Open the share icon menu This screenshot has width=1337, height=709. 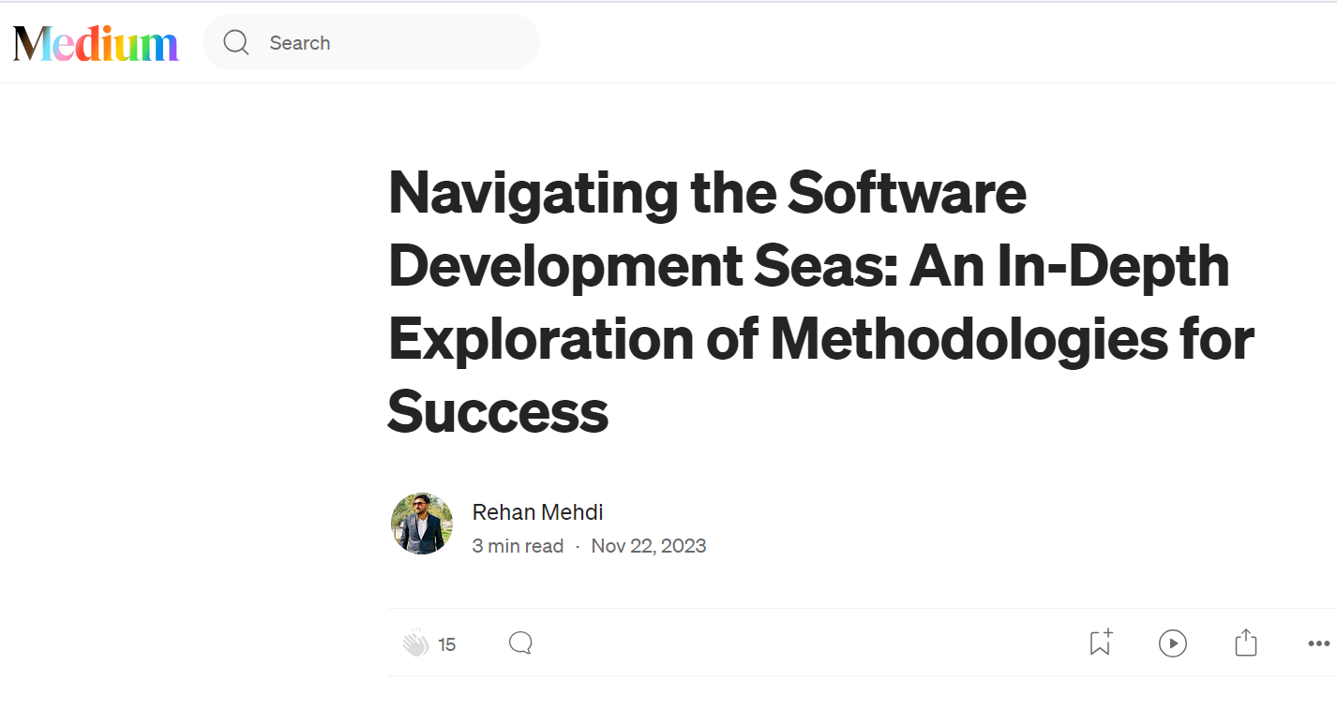click(x=1245, y=643)
